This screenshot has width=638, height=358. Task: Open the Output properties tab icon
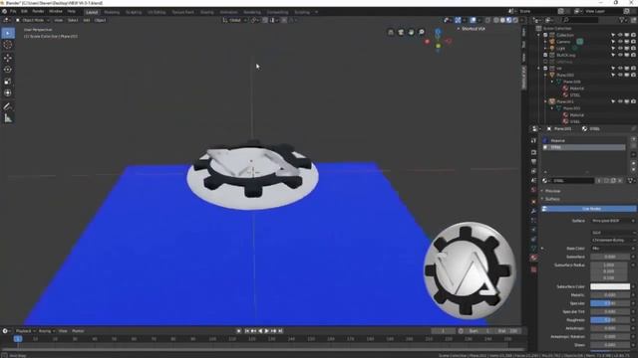tap(534, 162)
